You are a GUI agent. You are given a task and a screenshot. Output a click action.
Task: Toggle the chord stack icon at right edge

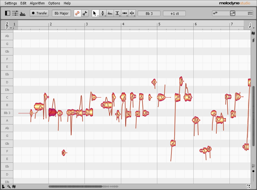coord(254,40)
